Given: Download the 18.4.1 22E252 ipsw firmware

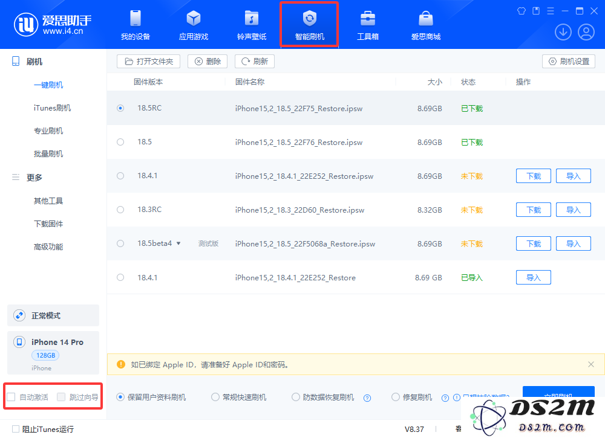Looking at the screenshot, I should coord(534,176).
